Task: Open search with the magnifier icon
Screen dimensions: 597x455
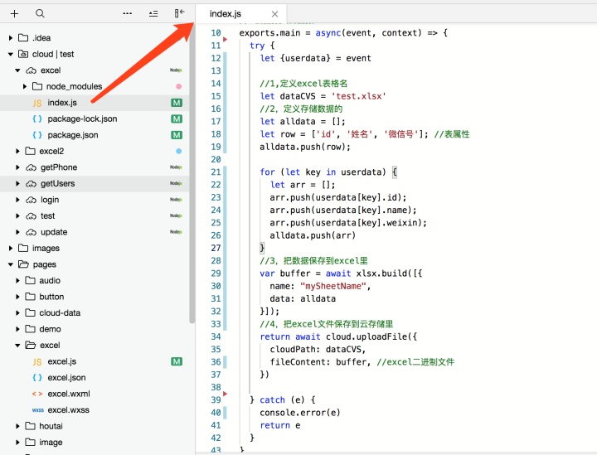Action: click(40, 14)
